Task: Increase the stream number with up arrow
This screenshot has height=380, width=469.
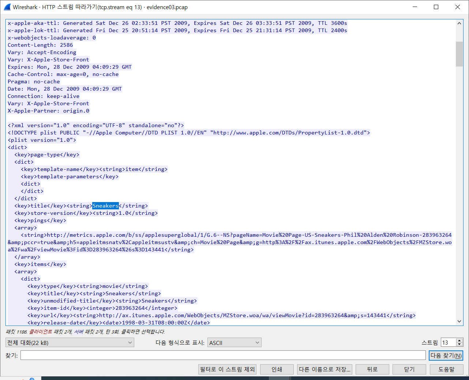Action: (x=460, y=340)
